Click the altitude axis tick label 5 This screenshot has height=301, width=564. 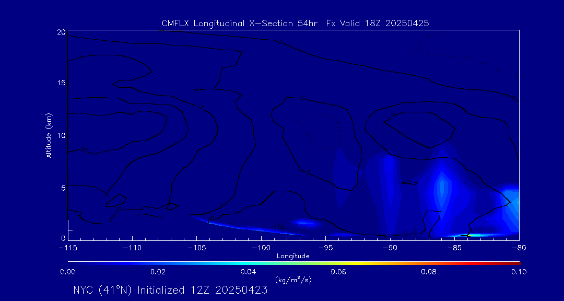63,188
